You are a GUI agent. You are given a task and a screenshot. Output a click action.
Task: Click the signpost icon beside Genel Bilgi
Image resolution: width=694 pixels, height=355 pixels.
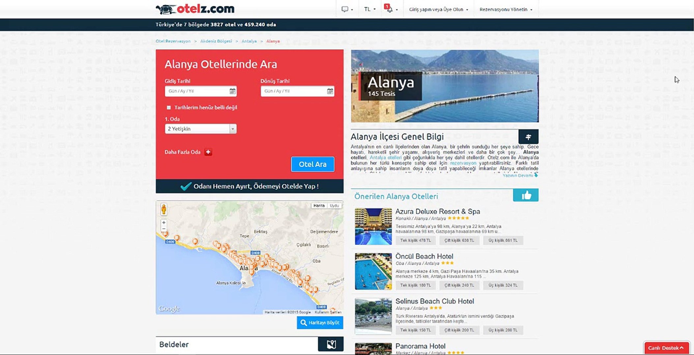pyautogui.click(x=528, y=137)
